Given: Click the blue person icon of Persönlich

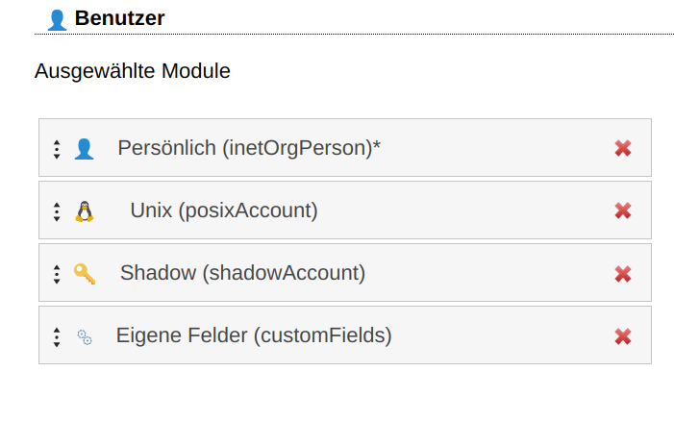Looking at the screenshot, I should 84,149.
